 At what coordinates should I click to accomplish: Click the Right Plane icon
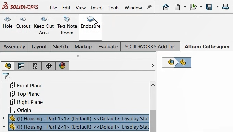tap(12, 102)
